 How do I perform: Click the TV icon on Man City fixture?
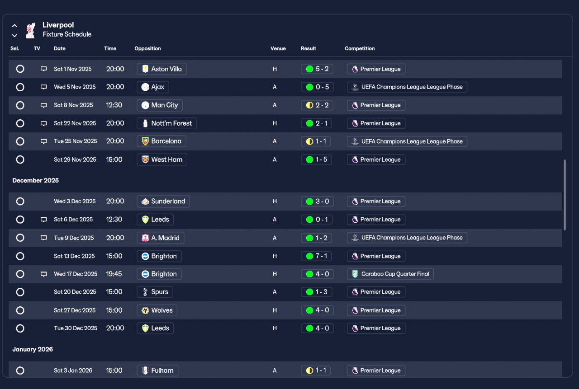44,105
